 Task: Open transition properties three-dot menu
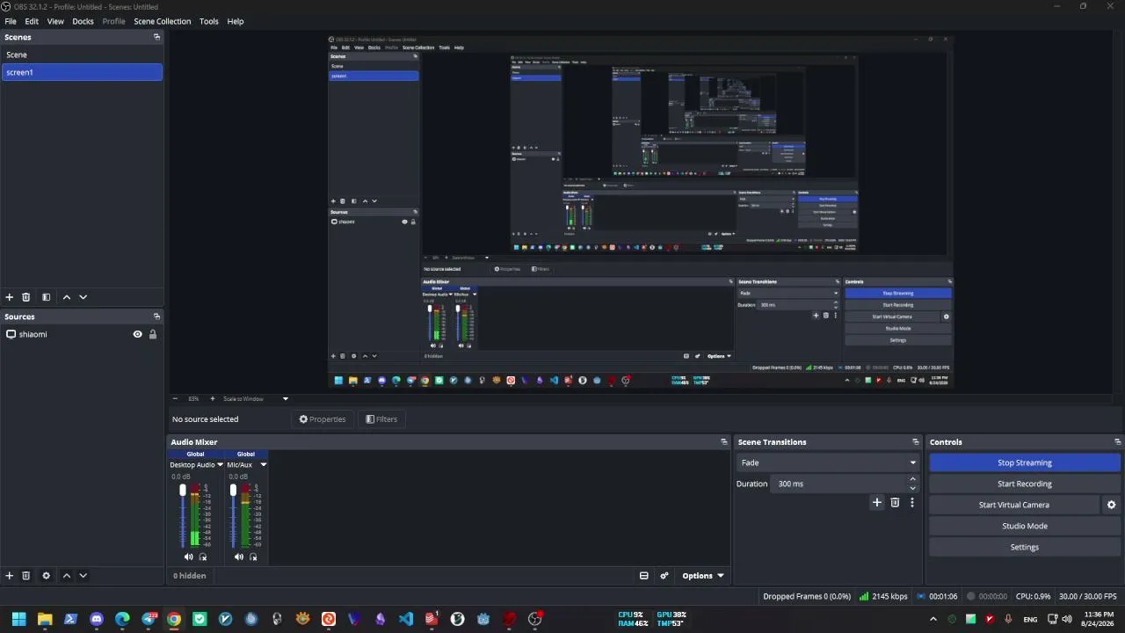[x=911, y=502]
